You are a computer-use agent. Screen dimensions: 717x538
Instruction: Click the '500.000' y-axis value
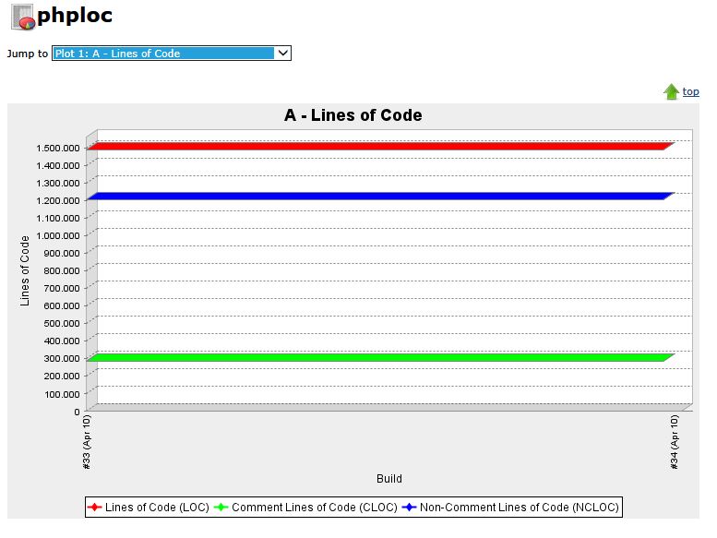click(x=62, y=323)
